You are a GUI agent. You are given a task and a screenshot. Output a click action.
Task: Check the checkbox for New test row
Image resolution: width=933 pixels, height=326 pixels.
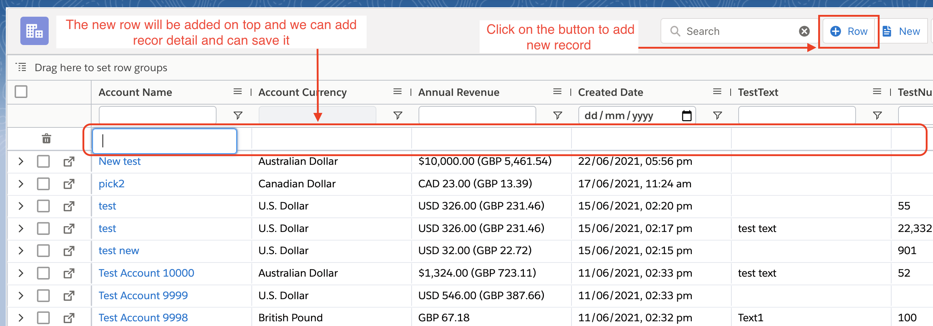[43, 161]
